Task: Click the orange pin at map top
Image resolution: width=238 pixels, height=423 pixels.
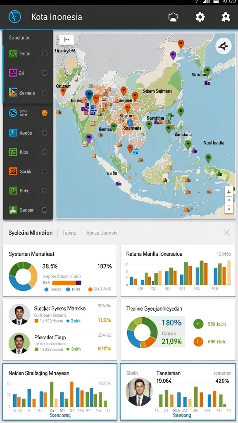Action: click(x=181, y=44)
